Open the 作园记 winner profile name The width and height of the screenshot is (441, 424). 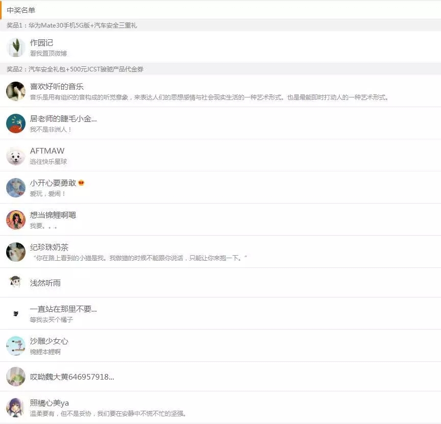[41, 42]
